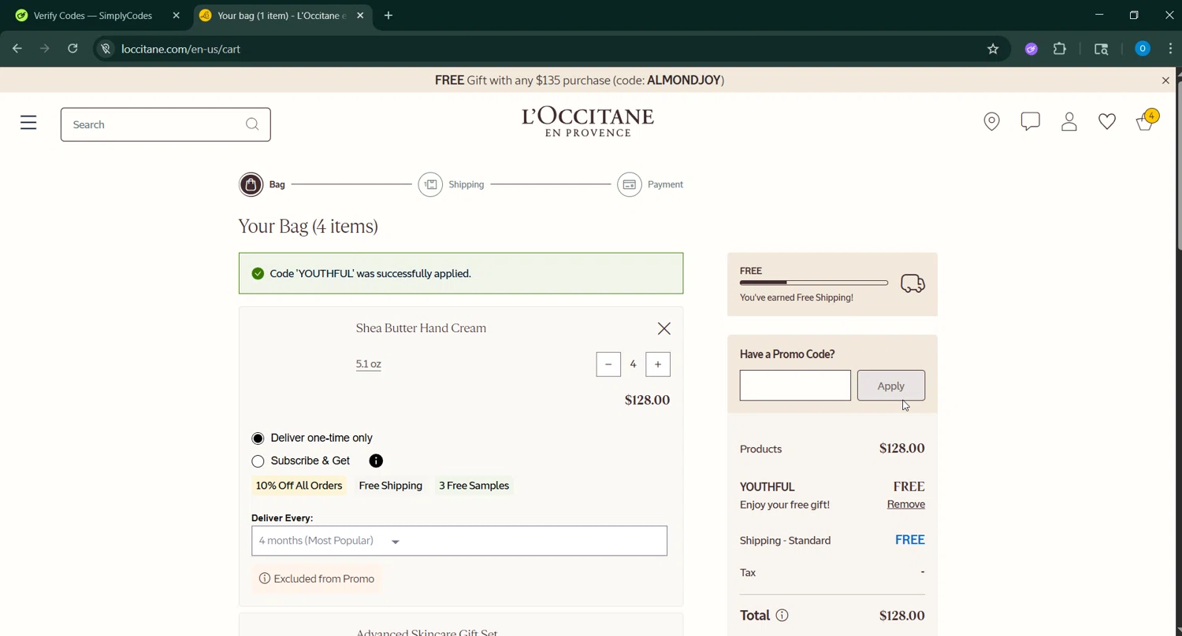Open the Chrome profile avatar

[1142, 49]
